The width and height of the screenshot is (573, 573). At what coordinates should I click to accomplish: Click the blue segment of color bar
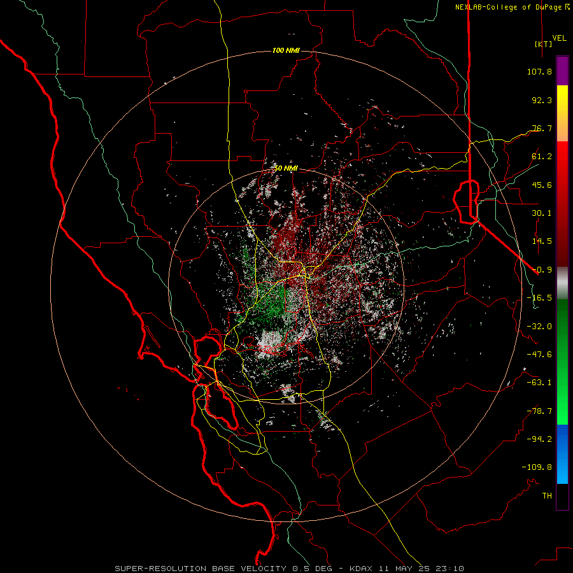point(562,454)
